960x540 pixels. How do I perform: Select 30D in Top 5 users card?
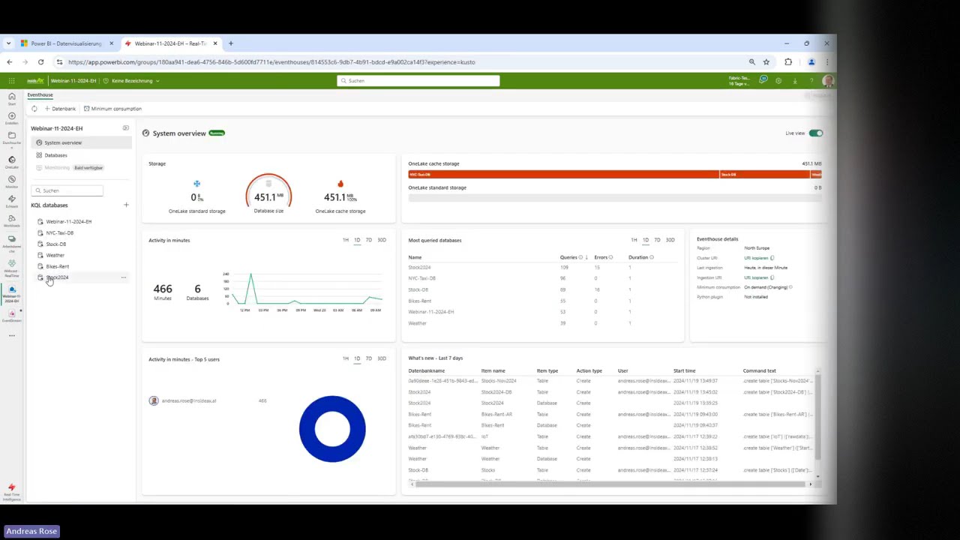pyautogui.click(x=382, y=358)
